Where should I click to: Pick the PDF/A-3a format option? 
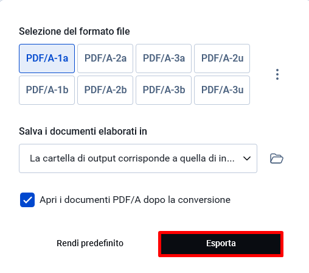tap(164, 58)
